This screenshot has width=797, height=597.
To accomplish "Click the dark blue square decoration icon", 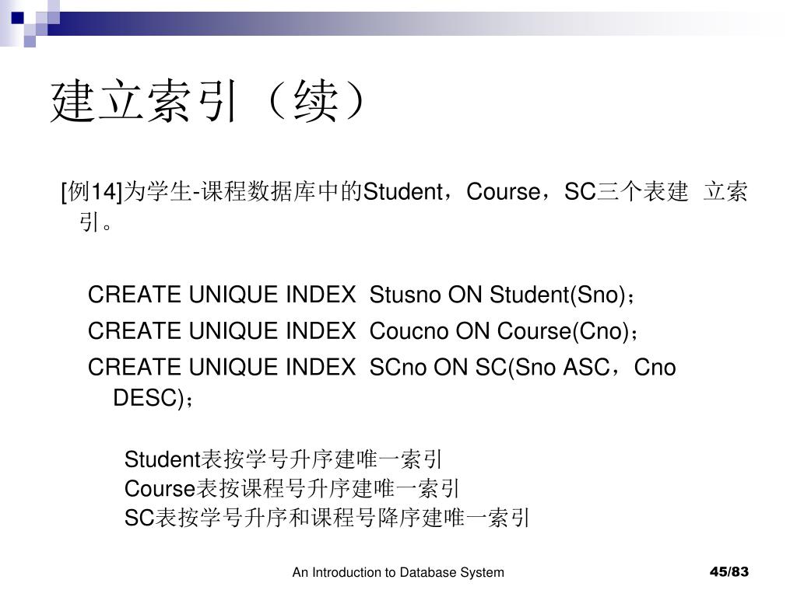I will [x=17, y=18].
